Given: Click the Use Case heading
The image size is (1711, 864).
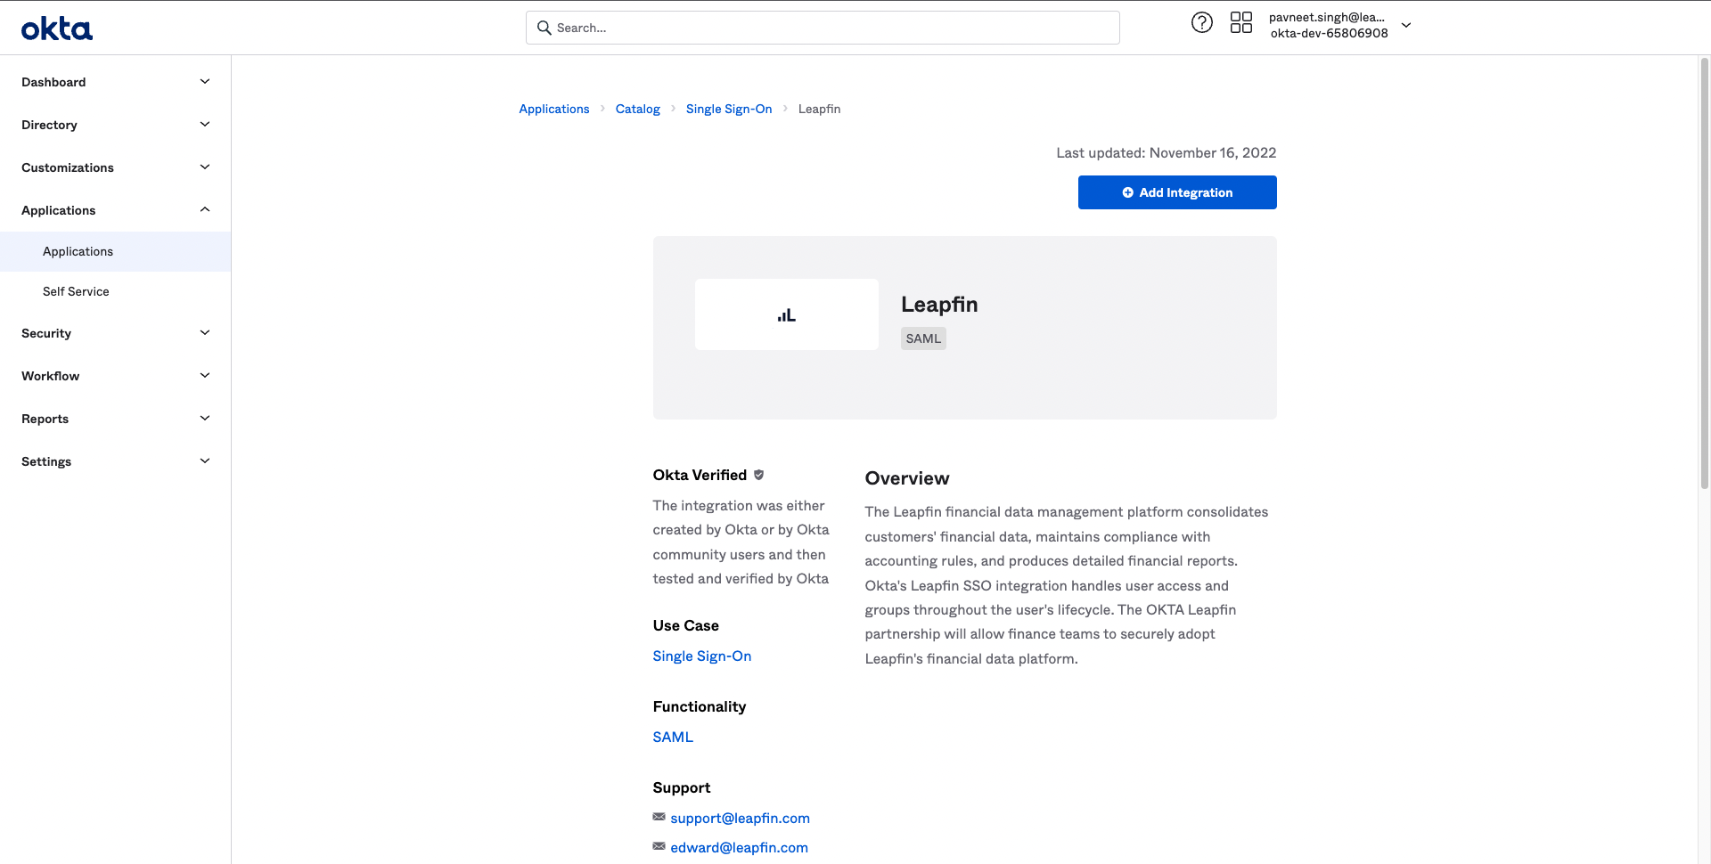Looking at the screenshot, I should 685,625.
